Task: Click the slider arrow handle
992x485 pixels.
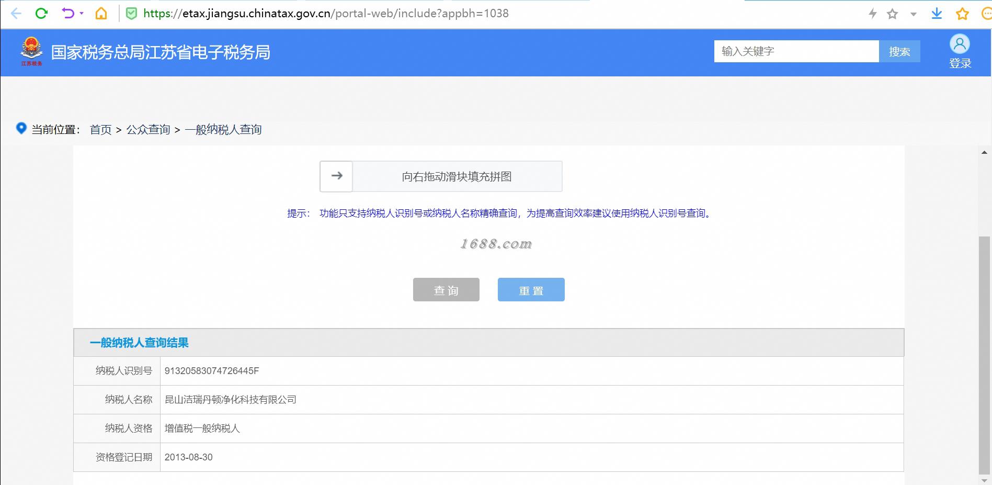Action: (336, 176)
